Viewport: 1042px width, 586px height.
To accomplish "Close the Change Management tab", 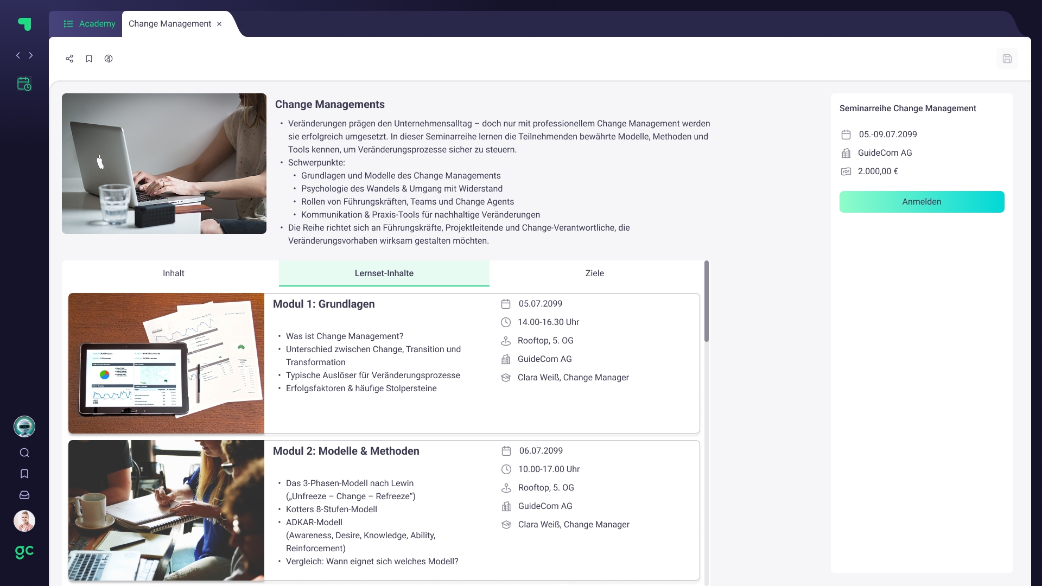I will pos(219,24).
